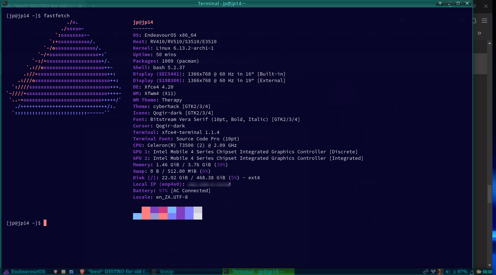Close the terminal window
The image size is (496, 275).
pos(467,3)
